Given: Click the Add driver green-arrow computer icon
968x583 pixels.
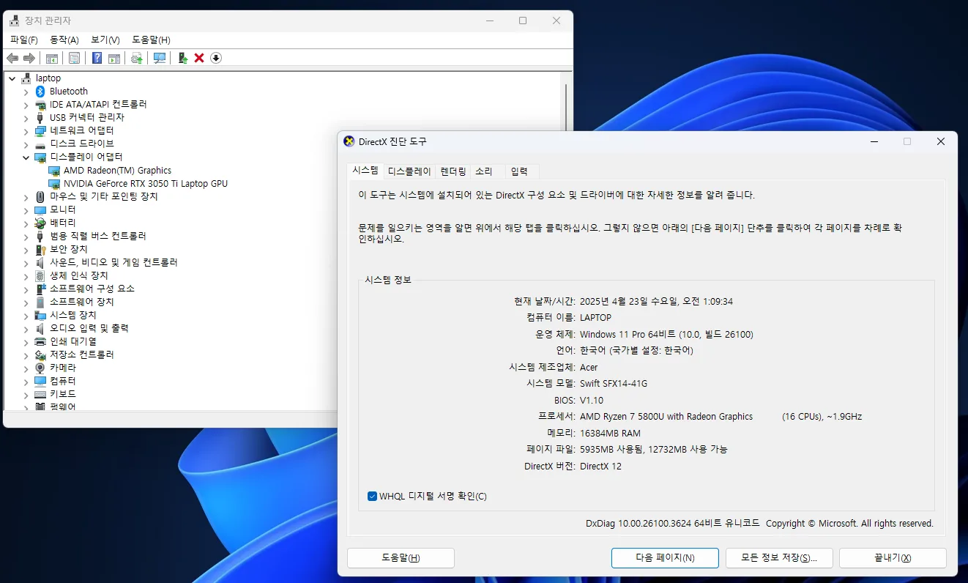Looking at the screenshot, I should click(x=183, y=58).
